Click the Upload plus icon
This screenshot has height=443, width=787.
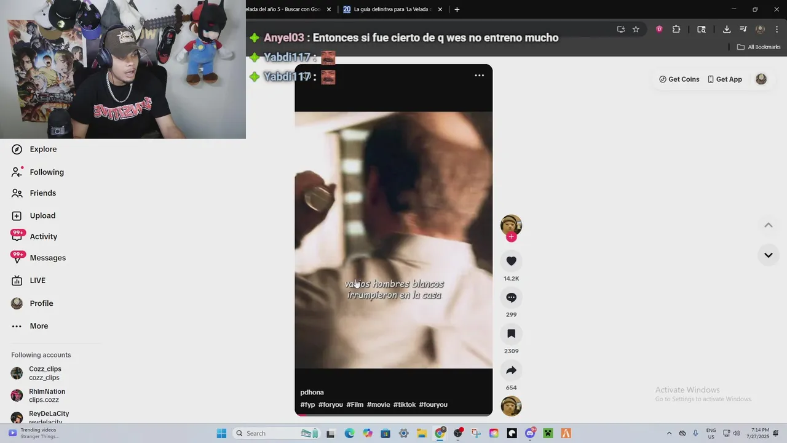17,216
